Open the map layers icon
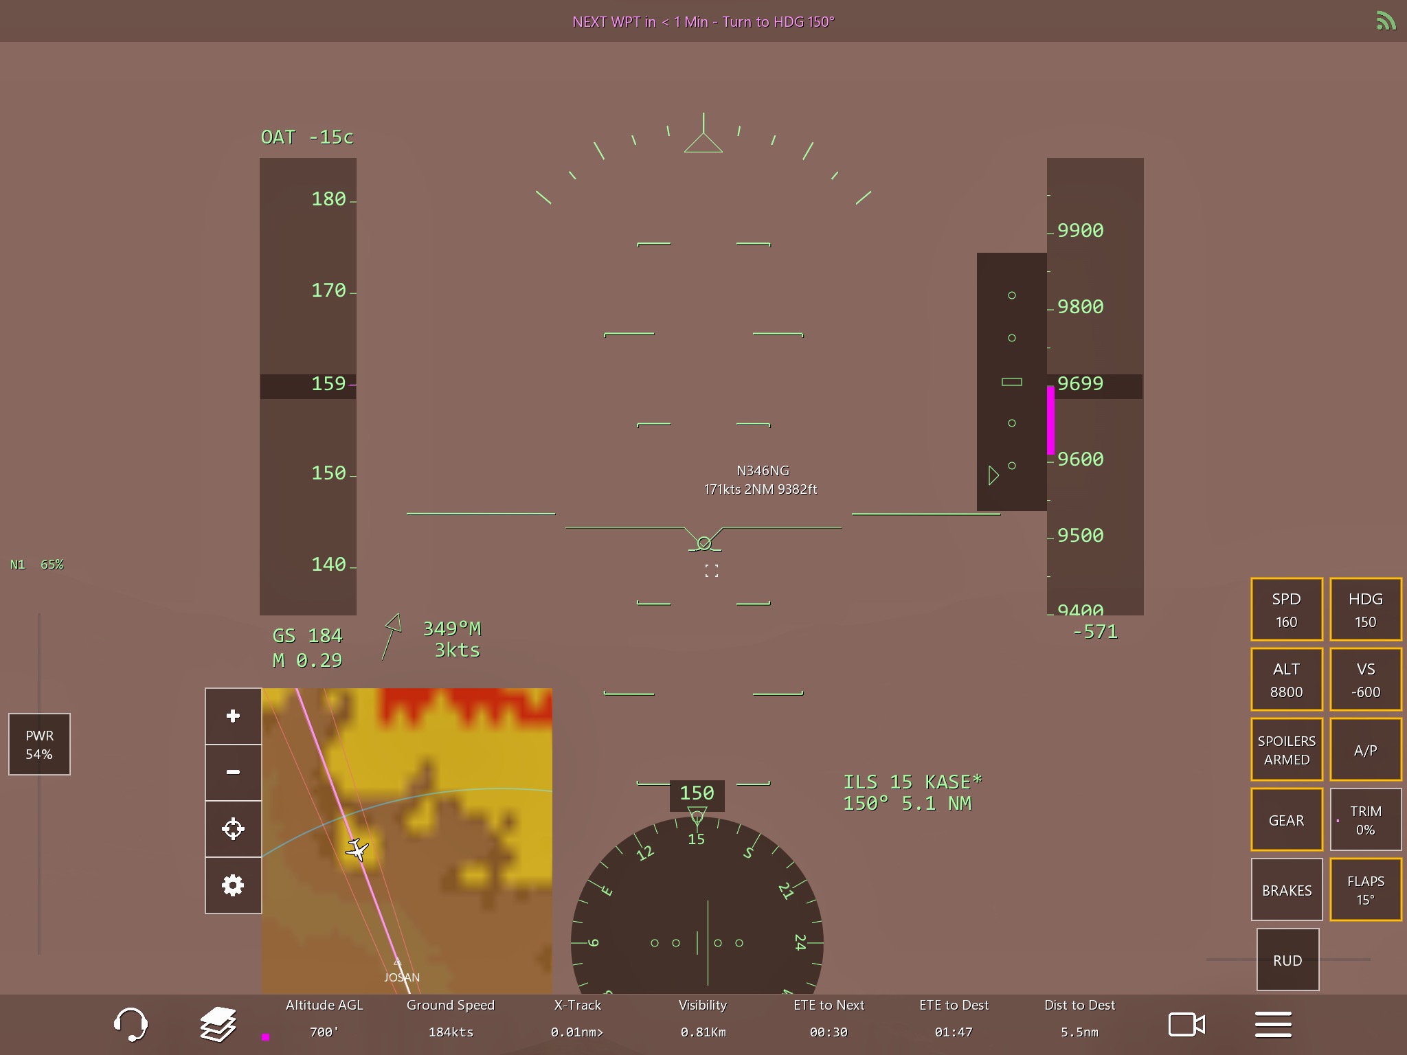 (218, 1024)
